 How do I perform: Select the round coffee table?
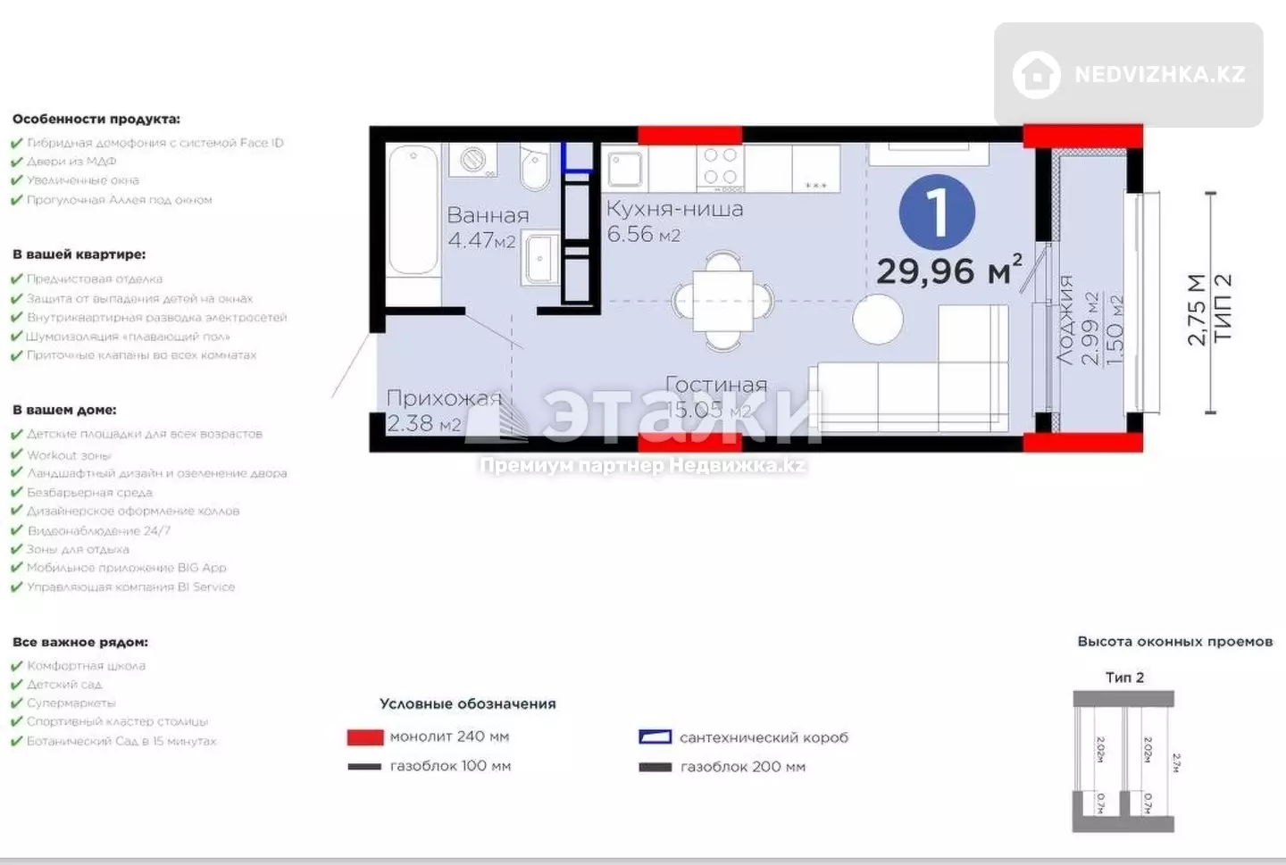pyautogui.click(x=878, y=318)
